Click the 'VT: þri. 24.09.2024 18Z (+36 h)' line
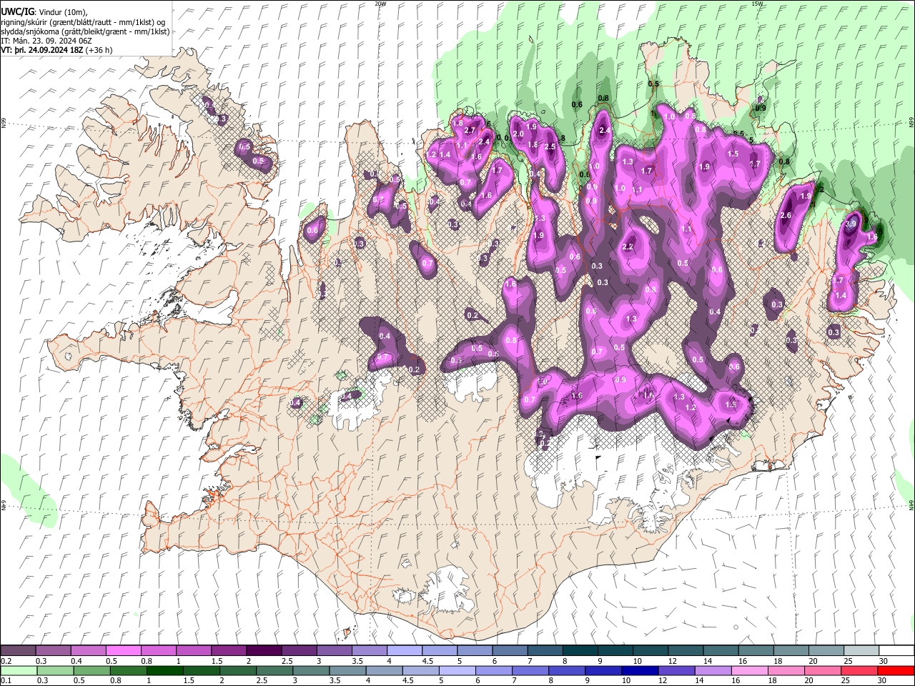This screenshot has height=686, width=915. 56,51
